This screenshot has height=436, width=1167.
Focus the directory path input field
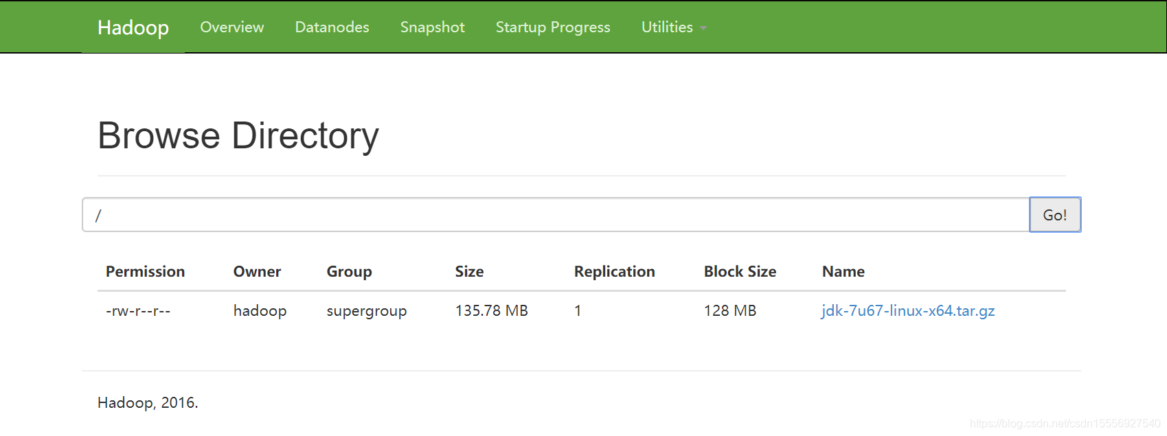click(555, 215)
